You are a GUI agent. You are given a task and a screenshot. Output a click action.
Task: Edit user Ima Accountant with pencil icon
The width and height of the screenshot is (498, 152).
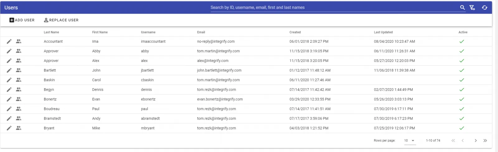tap(9, 41)
